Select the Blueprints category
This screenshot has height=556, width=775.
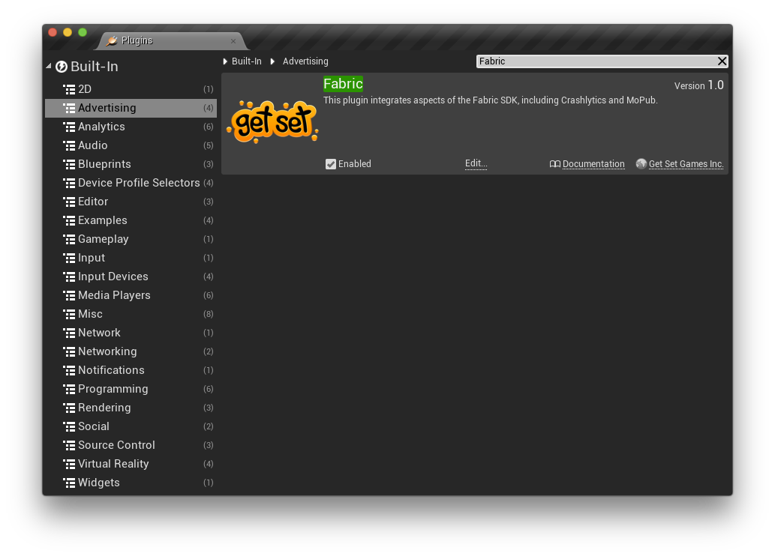point(131,164)
